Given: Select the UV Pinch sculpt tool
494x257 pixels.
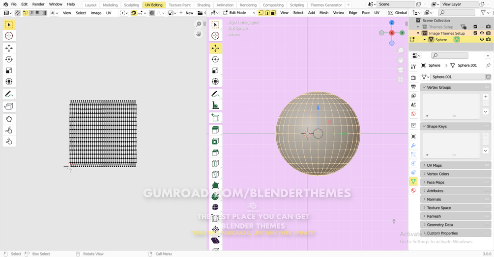Looking at the screenshot, I should coord(9,141).
